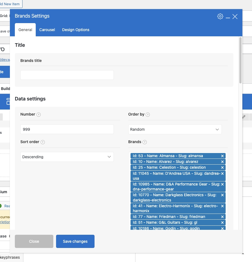
Task: Switch to the General tab
Action: 25,30
